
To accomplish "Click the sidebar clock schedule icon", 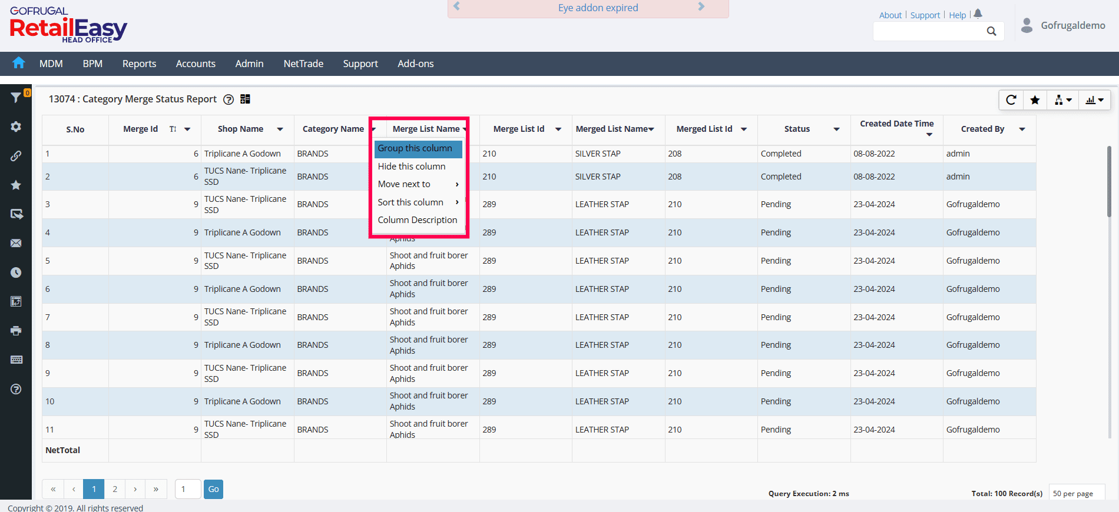I will click(16, 272).
